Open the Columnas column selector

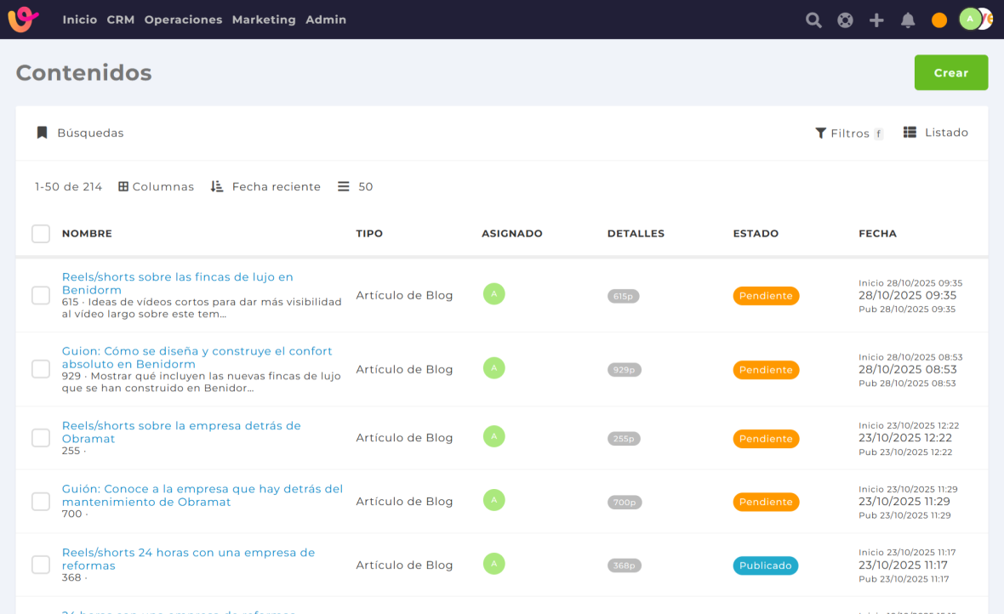point(156,187)
